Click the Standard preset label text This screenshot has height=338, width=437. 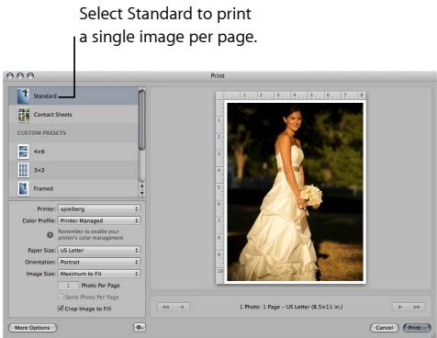click(45, 96)
